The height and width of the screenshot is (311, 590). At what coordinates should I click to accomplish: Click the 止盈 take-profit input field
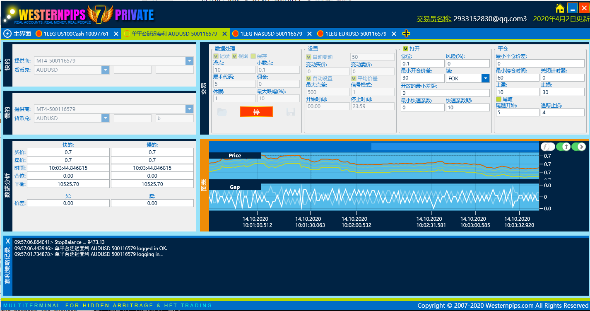click(517, 92)
